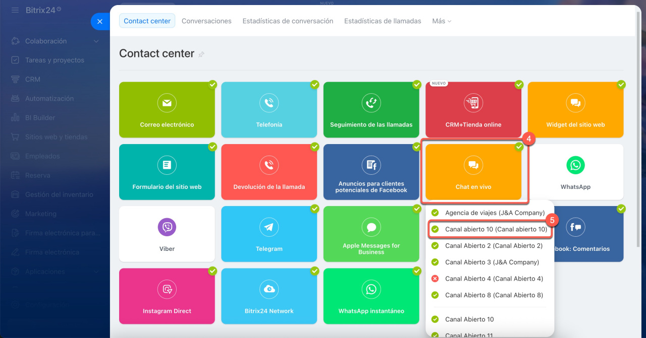Open the Conversaciones tab

pos(206,21)
